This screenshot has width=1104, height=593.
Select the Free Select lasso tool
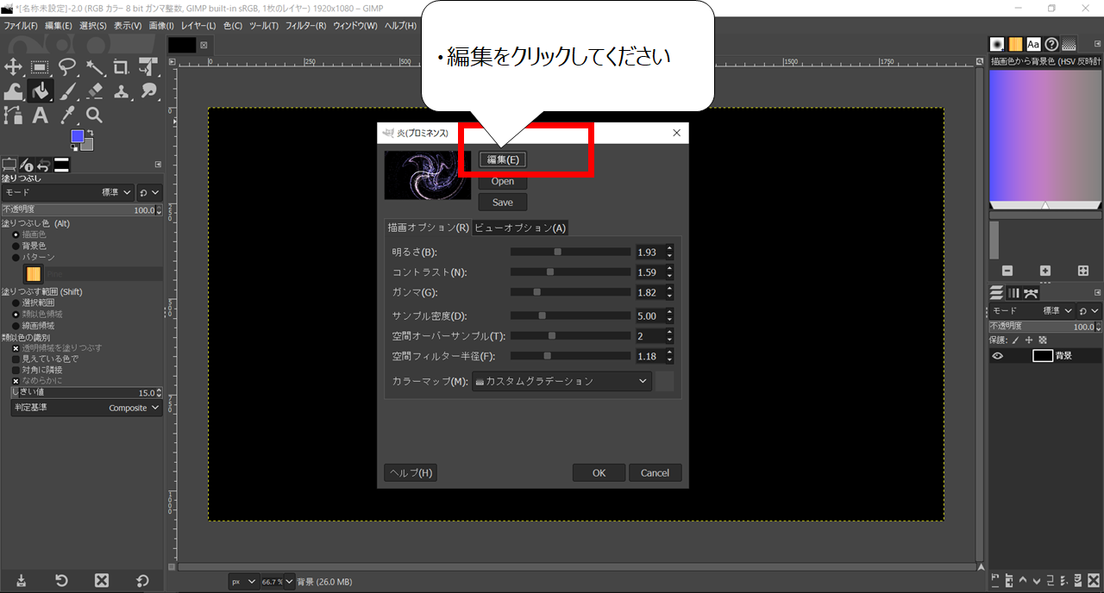point(67,66)
